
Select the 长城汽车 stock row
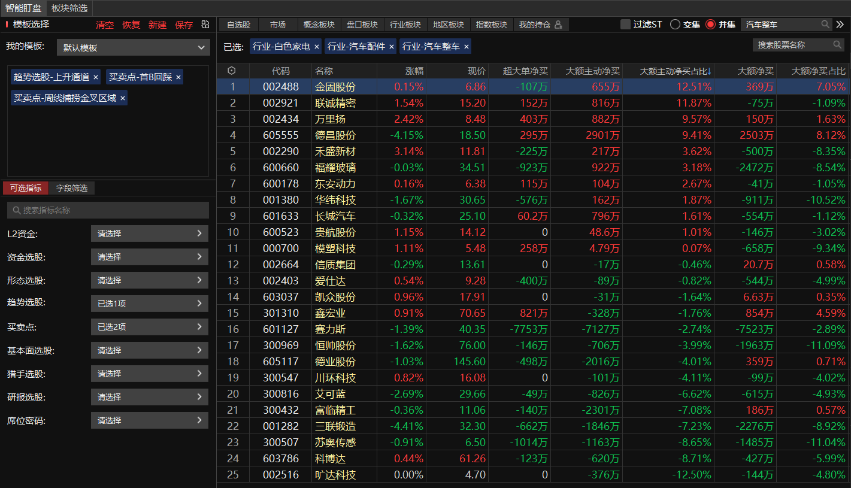point(533,216)
